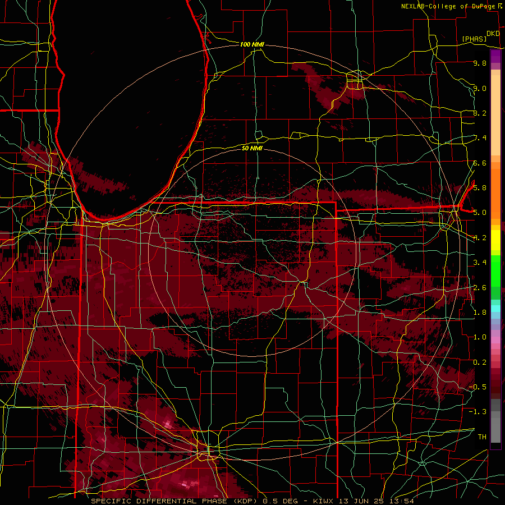Click the 1.0 scale value
505x505 pixels.
[x=480, y=337]
